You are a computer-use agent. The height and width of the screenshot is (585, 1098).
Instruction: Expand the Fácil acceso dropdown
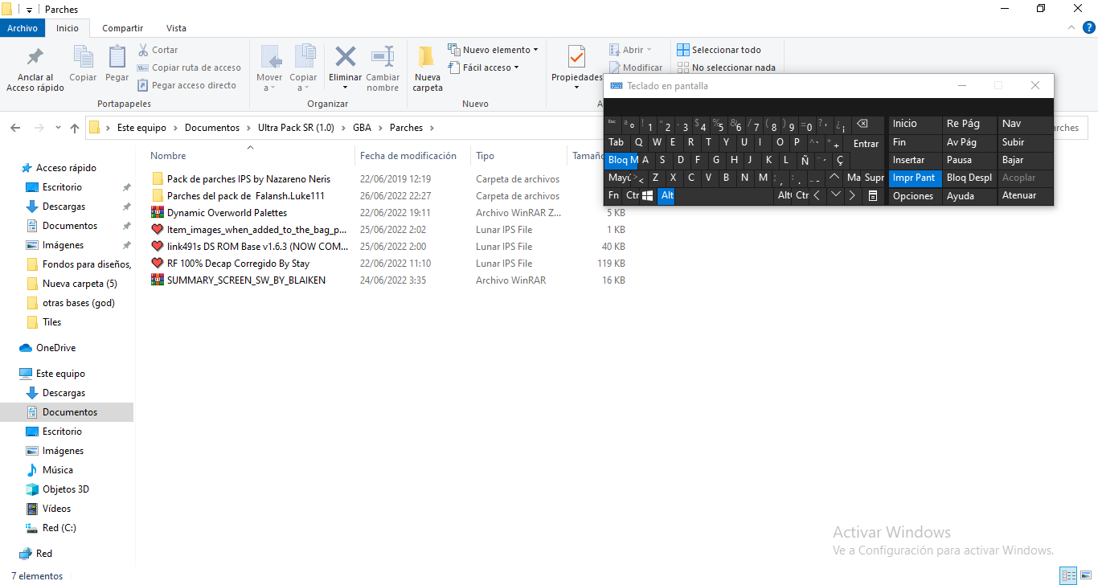click(490, 67)
